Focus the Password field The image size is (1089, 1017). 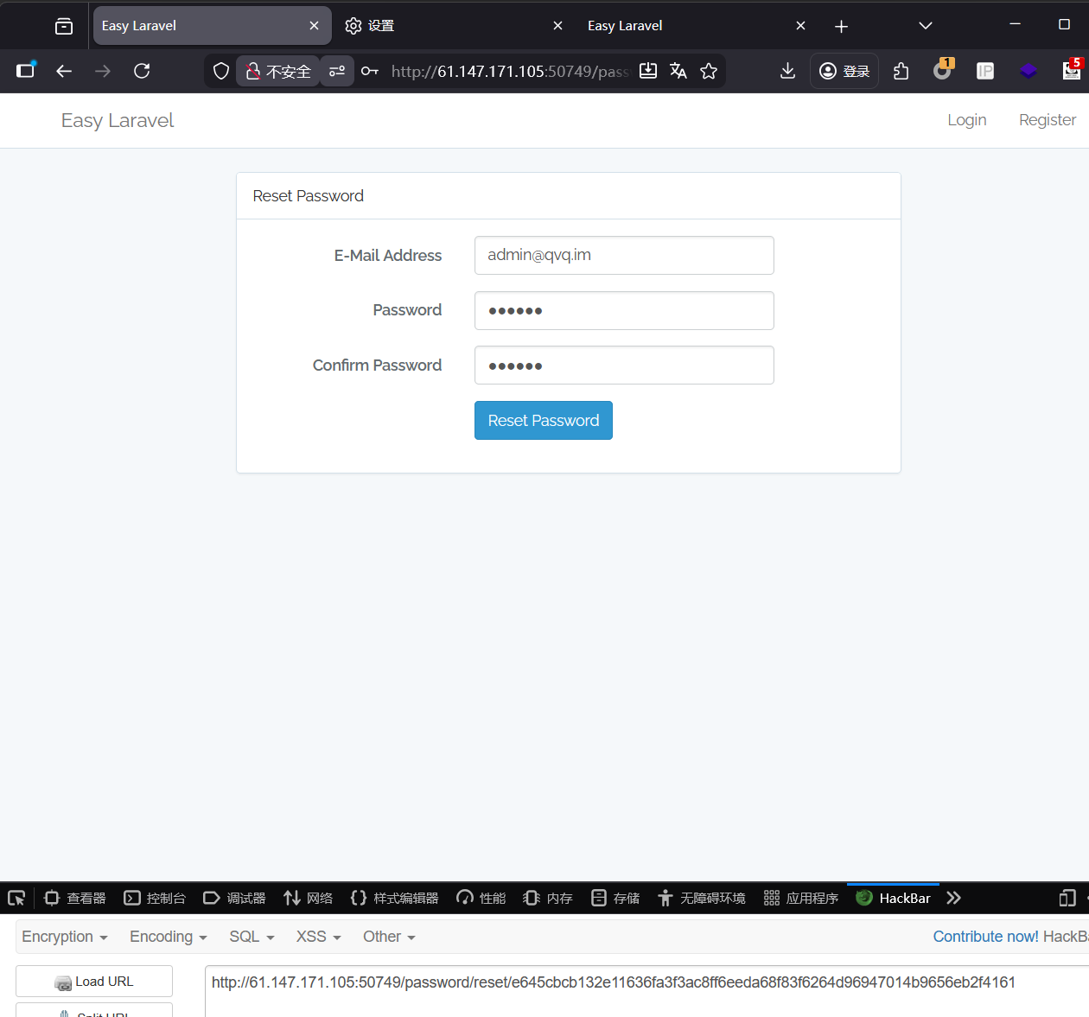624,310
